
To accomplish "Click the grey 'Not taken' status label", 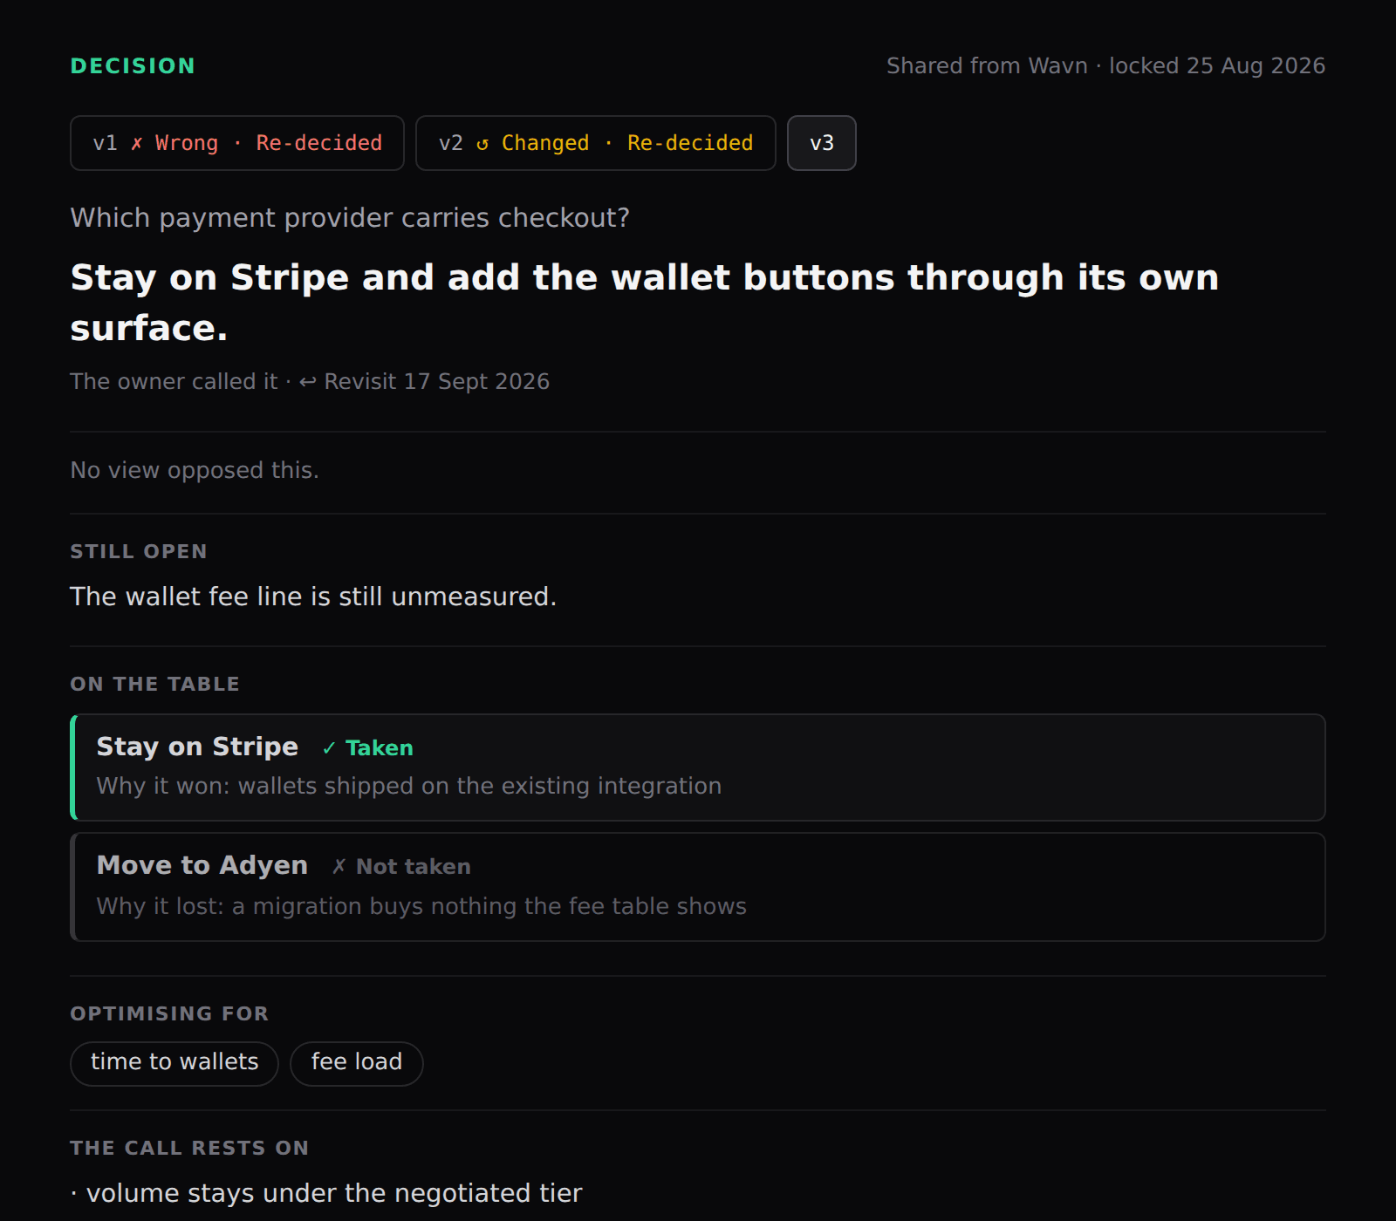I will (x=414, y=867).
